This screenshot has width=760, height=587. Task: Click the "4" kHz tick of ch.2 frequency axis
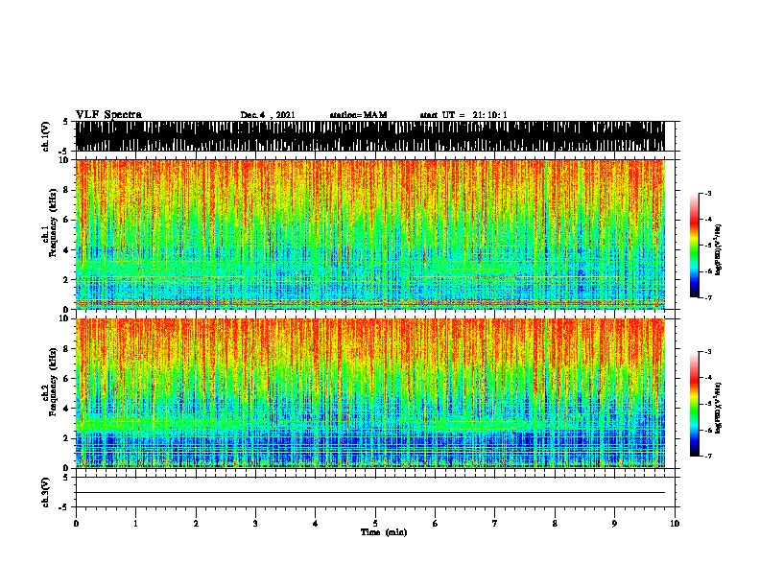pyautogui.click(x=67, y=409)
